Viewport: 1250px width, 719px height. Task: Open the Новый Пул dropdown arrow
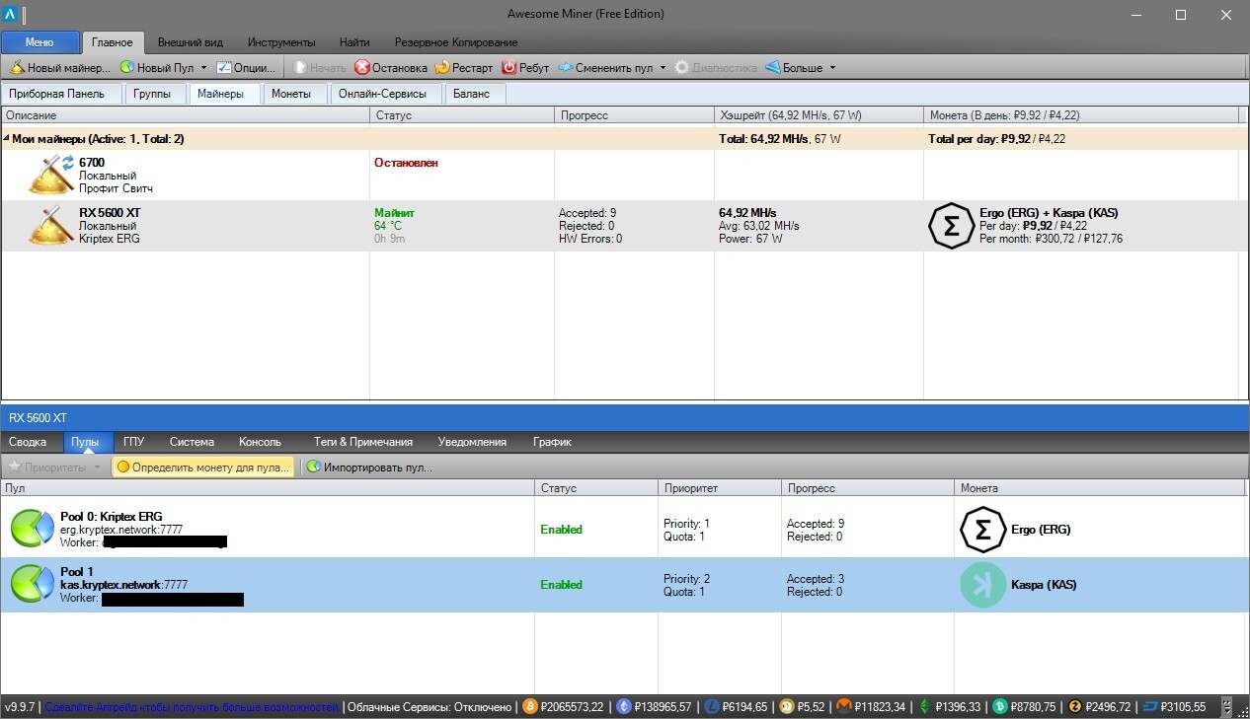203,68
